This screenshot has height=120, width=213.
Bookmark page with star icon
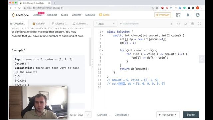[157, 8]
